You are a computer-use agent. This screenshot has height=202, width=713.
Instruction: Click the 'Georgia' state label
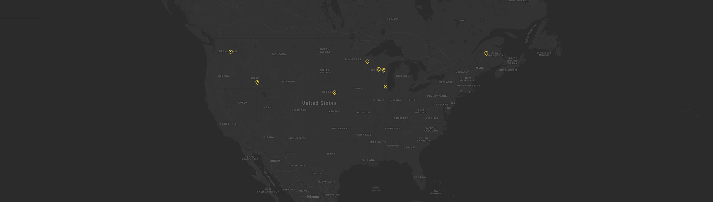(410, 147)
